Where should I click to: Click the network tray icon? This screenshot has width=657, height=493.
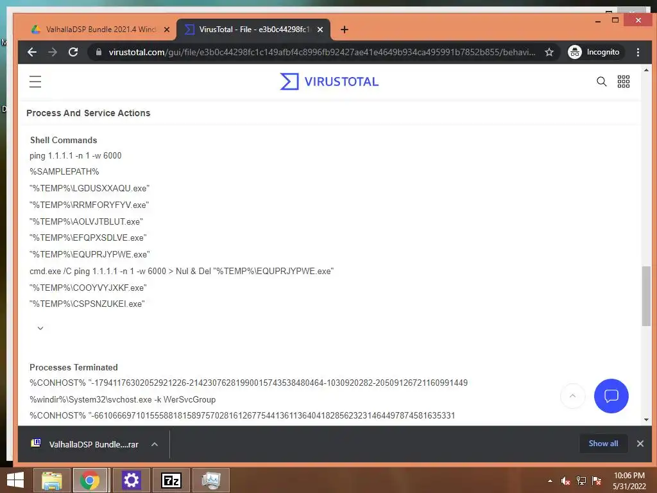tap(581, 481)
